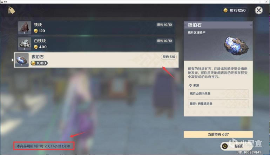270x155 pixels.
Task: Click the 限购 10/10 label on 铁块
Action: (164, 25)
